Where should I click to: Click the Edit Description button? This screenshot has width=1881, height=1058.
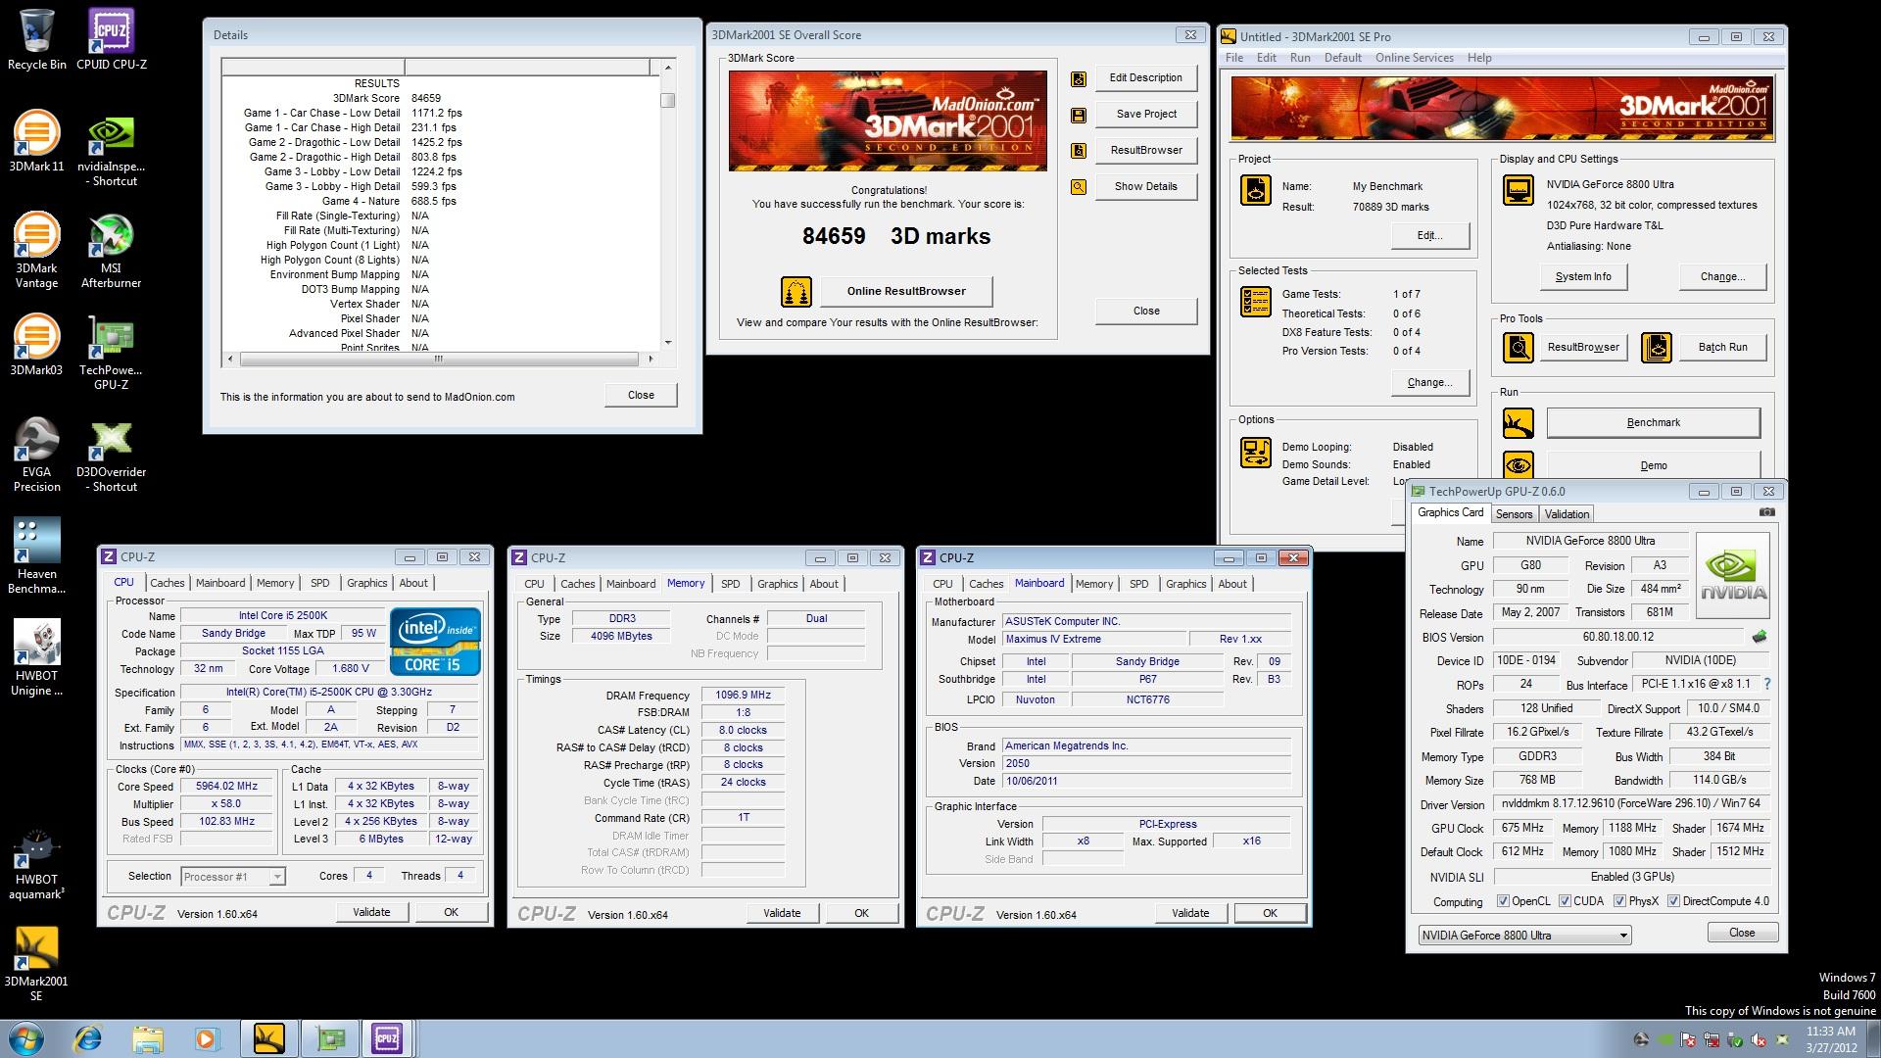pos(1145,78)
